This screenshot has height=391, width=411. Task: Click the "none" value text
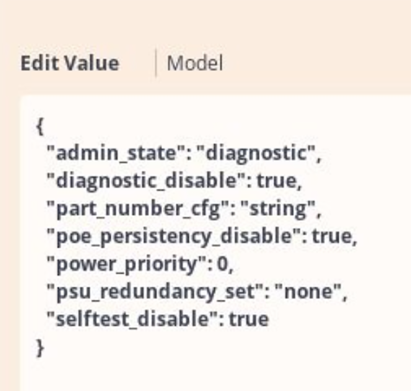pos(308,291)
